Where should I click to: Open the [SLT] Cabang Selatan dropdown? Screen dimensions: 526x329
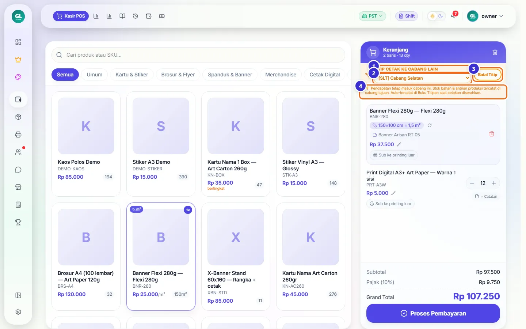pyautogui.click(x=422, y=78)
